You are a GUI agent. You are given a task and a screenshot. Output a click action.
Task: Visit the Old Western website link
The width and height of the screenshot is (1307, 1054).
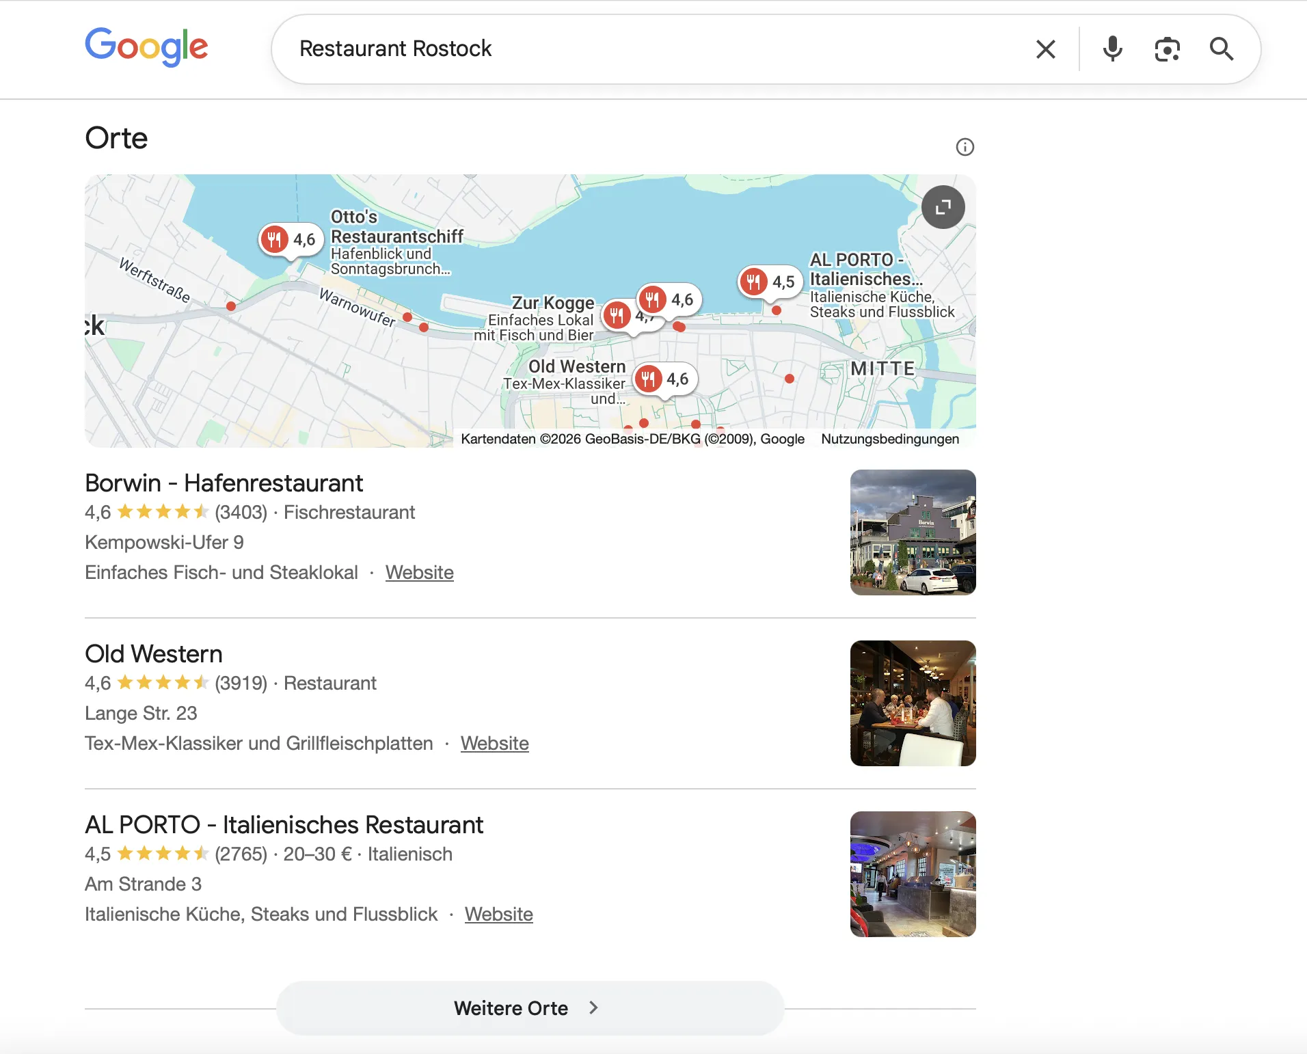pyautogui.click(x=494, y=743)
